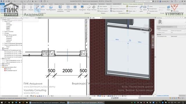Viewport: 186px width, 104px height.
Task: Click the 2000 dimension text in plan view
Action: [x=67, y=71]
